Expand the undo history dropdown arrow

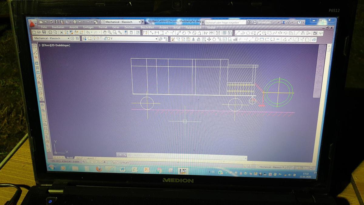[x=84, y=22]
